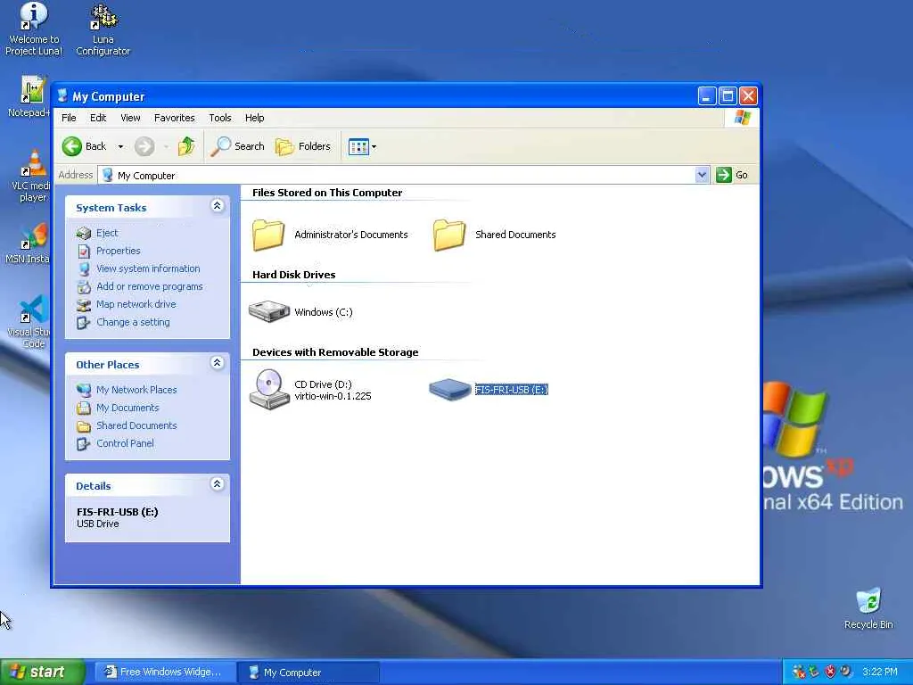The width and height of the screenshot is (913, 685).
Task: Click the Eject icon in System Tasks
Action: pos(84,234)
